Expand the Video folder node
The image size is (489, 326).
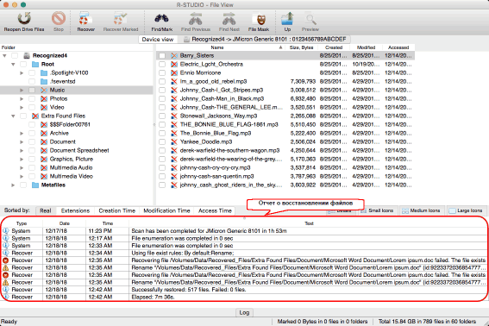[x=22, y=107]
